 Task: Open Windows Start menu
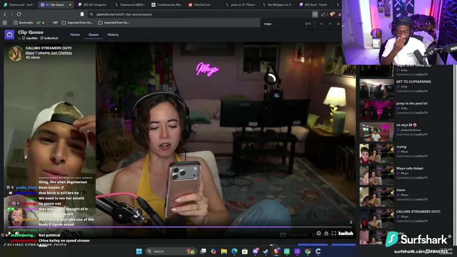click(x=139, y=251)
